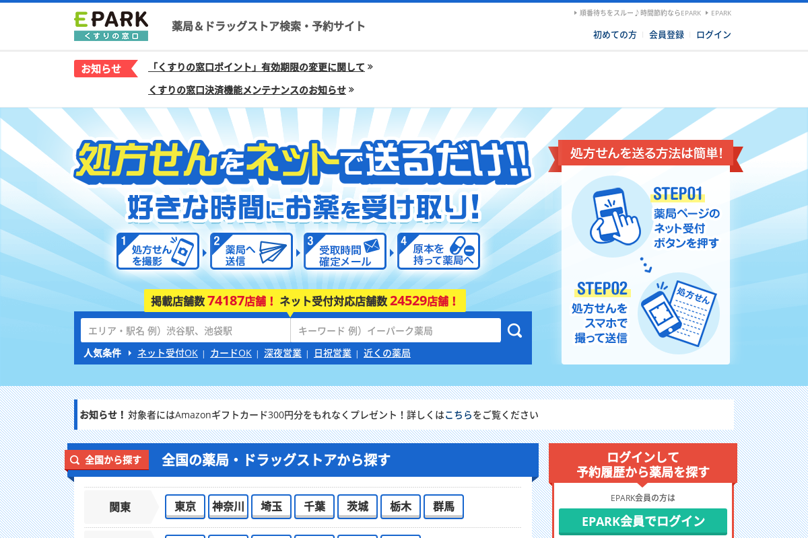This screenshot has height=538, width=808.
Task: Choose the 神奈川 prefecture button
Action: [x=228, y=507]
